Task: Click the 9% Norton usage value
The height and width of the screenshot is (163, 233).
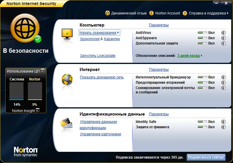Action: point(35,105)
